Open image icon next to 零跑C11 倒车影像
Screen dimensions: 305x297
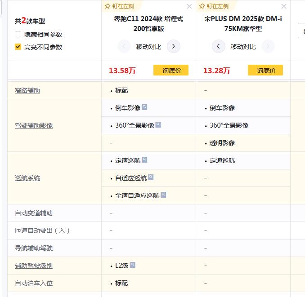click(144, 107)
